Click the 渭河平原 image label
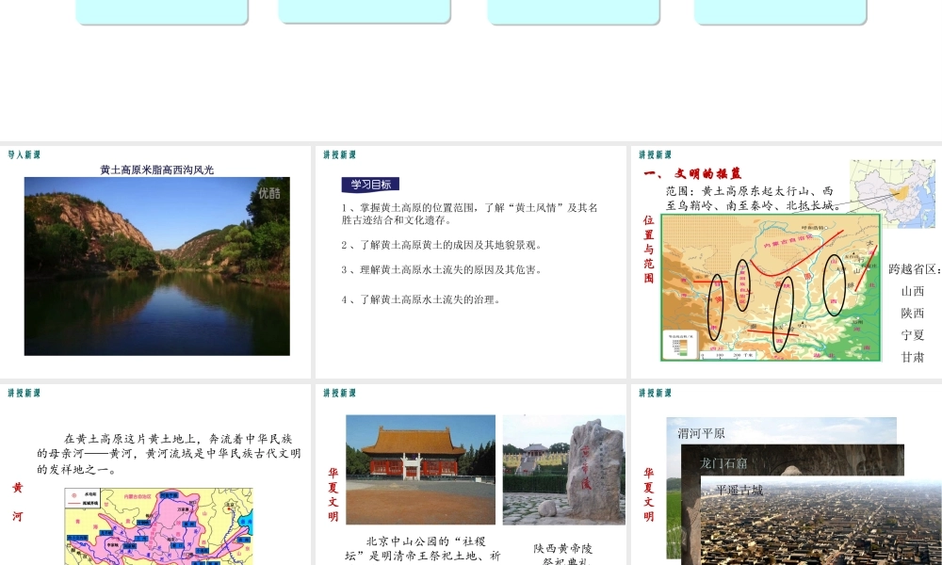Image resolution: width=942 pixels, height=565 pixels. click(x=701, y=433)
